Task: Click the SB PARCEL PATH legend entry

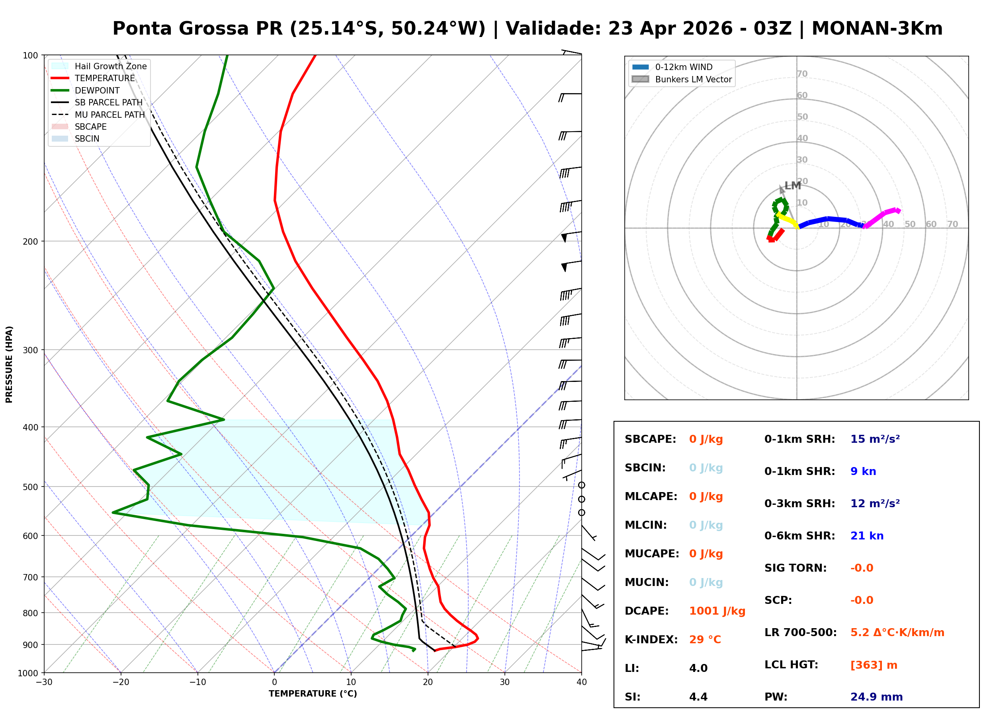Action: point(60,102)
